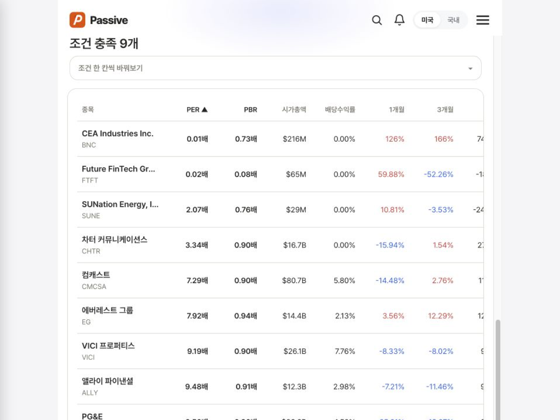Screen dimensions: 560x420
Task: Sort by 배당수익률 column header
Action: pos(340,110)
